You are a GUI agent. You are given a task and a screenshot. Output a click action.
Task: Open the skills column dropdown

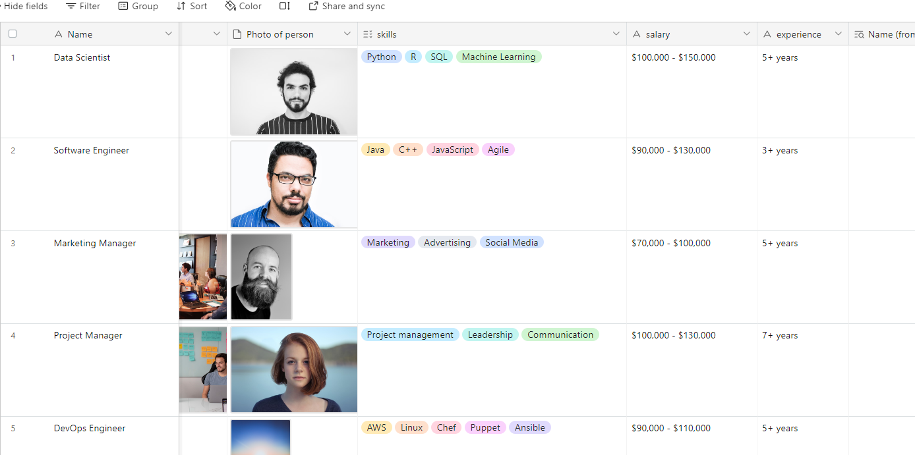pyautogui.click(x=616, y=34)
